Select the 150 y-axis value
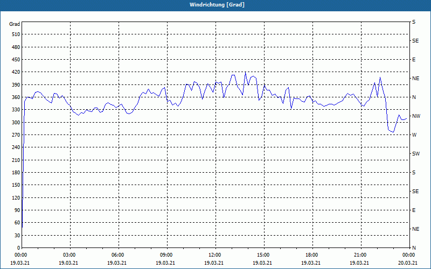 coord(16,185)
